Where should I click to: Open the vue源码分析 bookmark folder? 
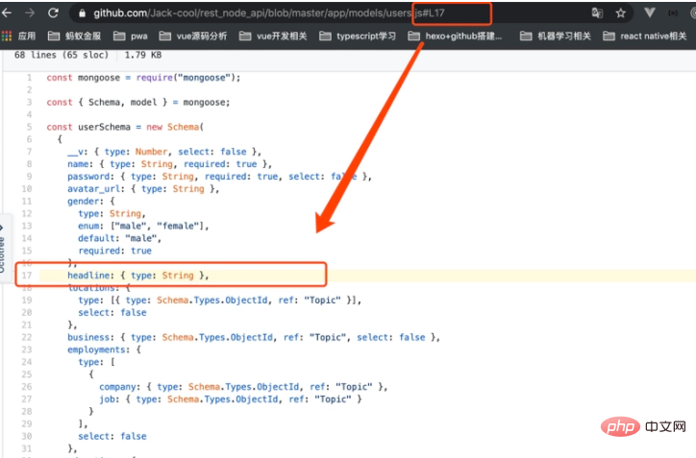tap(192, 36)
